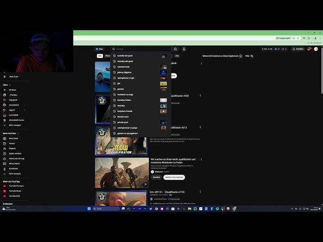Open Meine Videos in sidebar
The width and height of the screenshot is (323, 242).
click(x=14, y=163)
